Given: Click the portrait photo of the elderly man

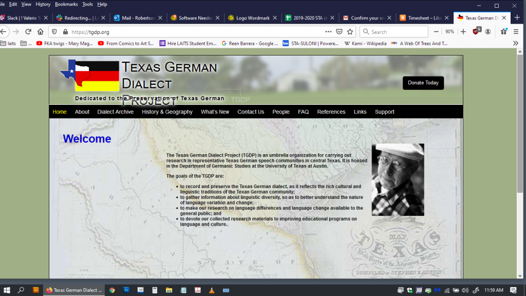Looking at the screenshot, I should coord(398,179).
